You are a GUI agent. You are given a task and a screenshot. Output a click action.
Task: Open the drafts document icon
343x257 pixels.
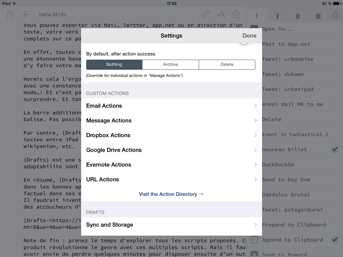(10, 15)
